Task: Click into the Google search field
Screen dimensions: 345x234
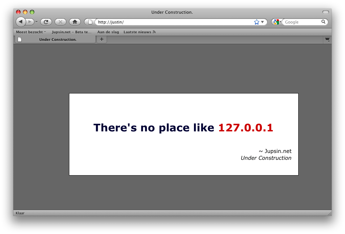Action: click(x=302, y=22)
